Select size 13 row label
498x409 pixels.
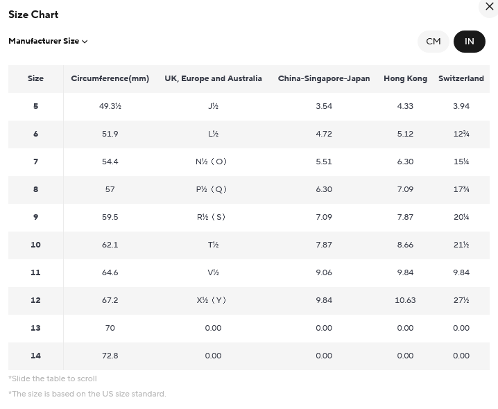coord(35,328)
